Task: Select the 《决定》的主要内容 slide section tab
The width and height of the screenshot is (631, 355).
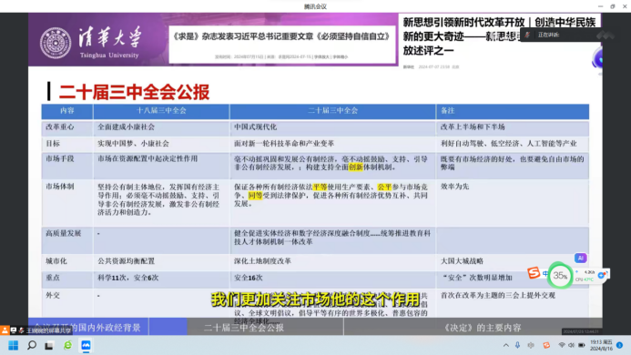Action: tap(482, 327)
